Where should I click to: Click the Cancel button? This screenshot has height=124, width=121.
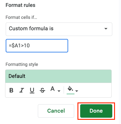point(56,111)
